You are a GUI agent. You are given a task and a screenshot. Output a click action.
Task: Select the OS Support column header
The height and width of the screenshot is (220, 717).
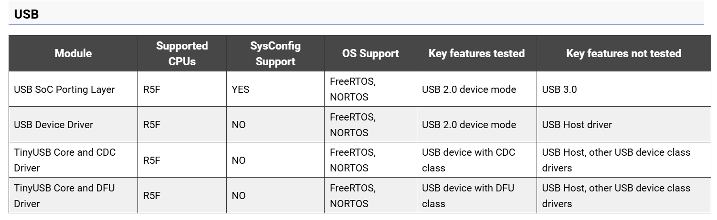tap(370, 53)
